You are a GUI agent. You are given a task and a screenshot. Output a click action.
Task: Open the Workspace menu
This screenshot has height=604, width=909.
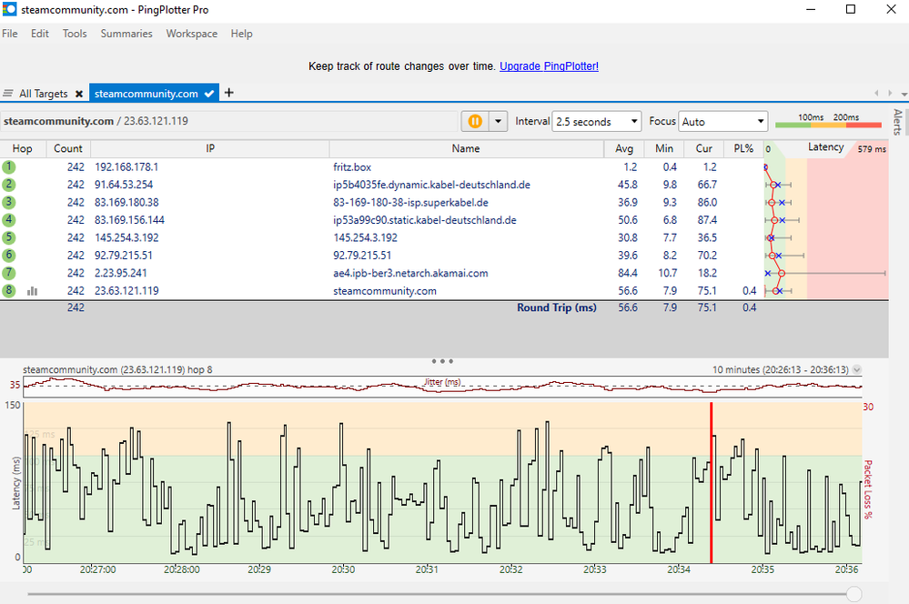tap(192, 34)
